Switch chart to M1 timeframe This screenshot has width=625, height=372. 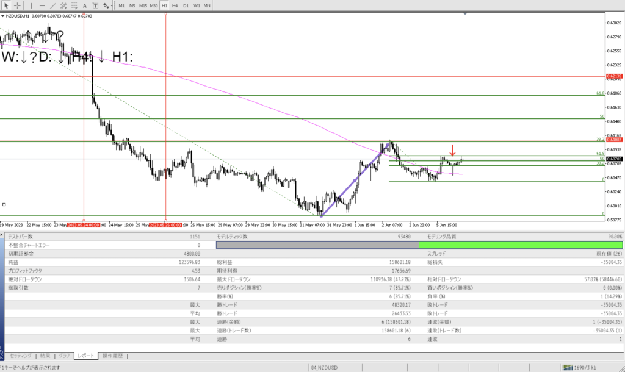(122, 5)
